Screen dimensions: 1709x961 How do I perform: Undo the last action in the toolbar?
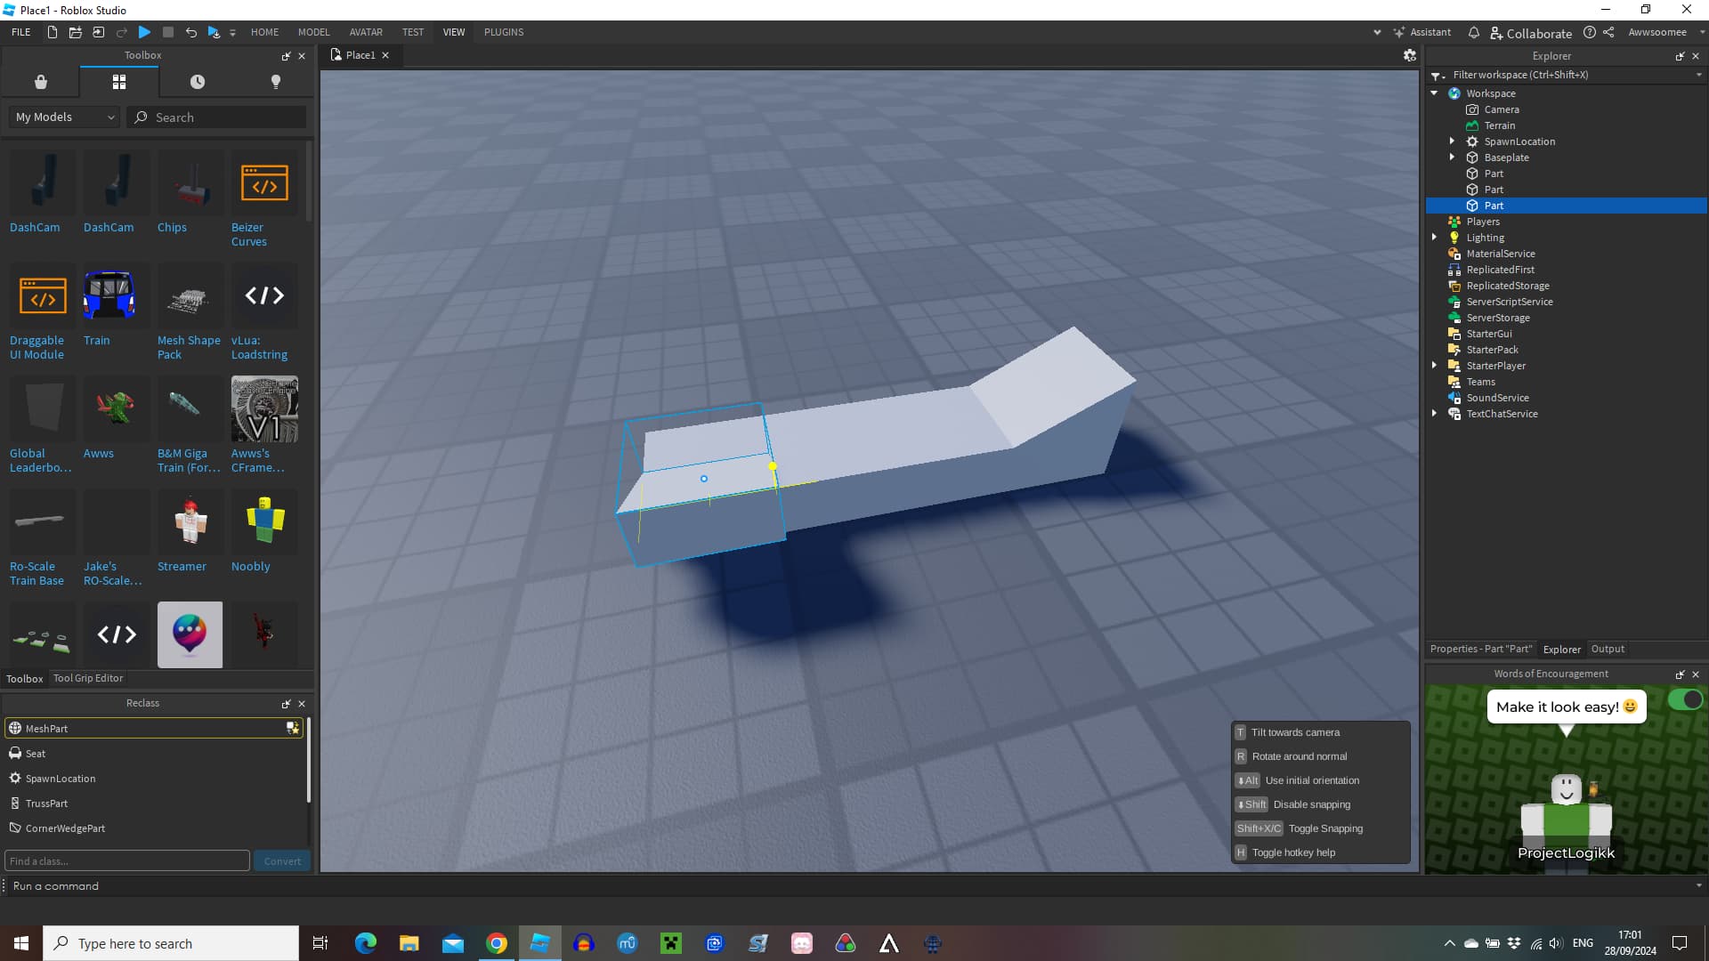190,32
